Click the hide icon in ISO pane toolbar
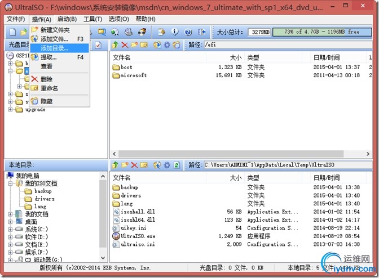 pos(177,44)
